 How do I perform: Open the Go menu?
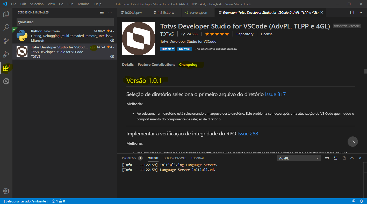point(61,4)
